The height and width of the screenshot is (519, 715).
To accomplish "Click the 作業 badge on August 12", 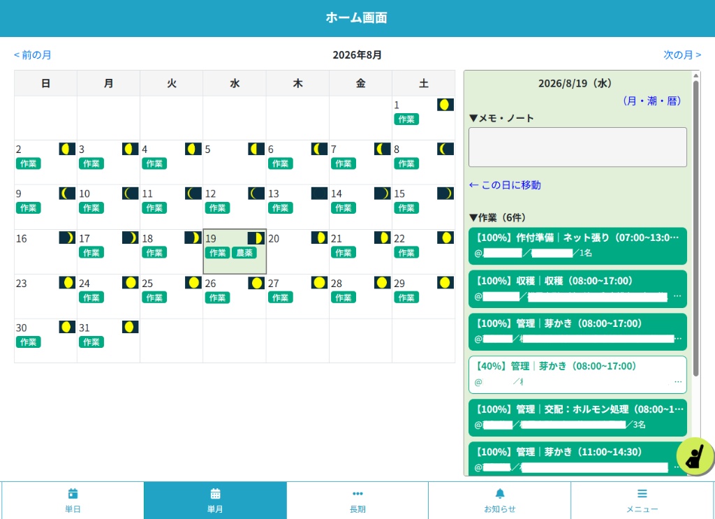I will (x=218, y=208).
